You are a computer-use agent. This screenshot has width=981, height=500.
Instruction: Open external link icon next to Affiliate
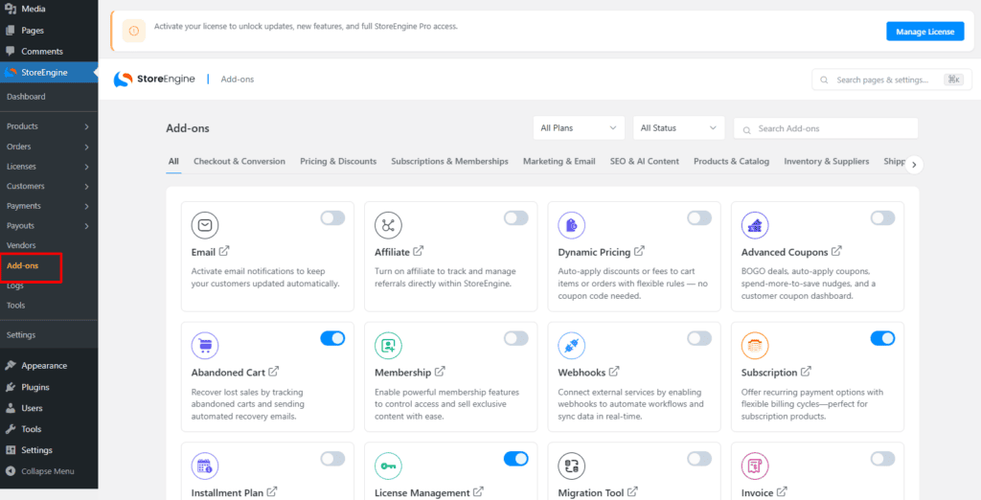[418, 251]
